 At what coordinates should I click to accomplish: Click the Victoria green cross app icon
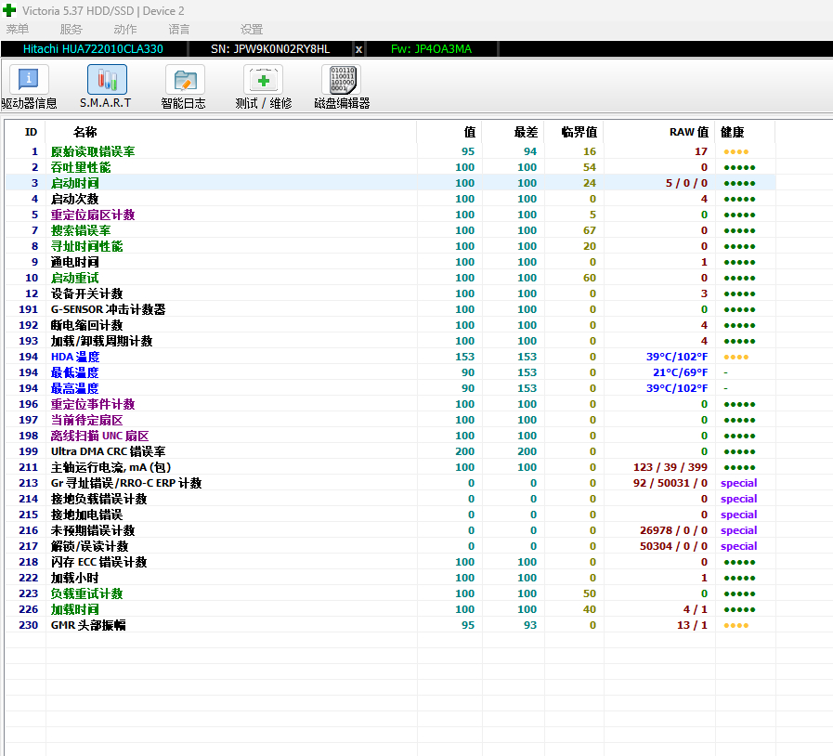pos(9,10)
